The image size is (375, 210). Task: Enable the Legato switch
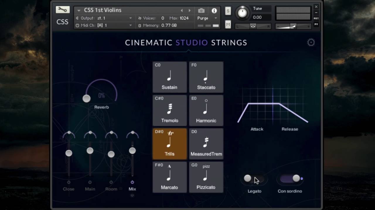coord(254,178)
